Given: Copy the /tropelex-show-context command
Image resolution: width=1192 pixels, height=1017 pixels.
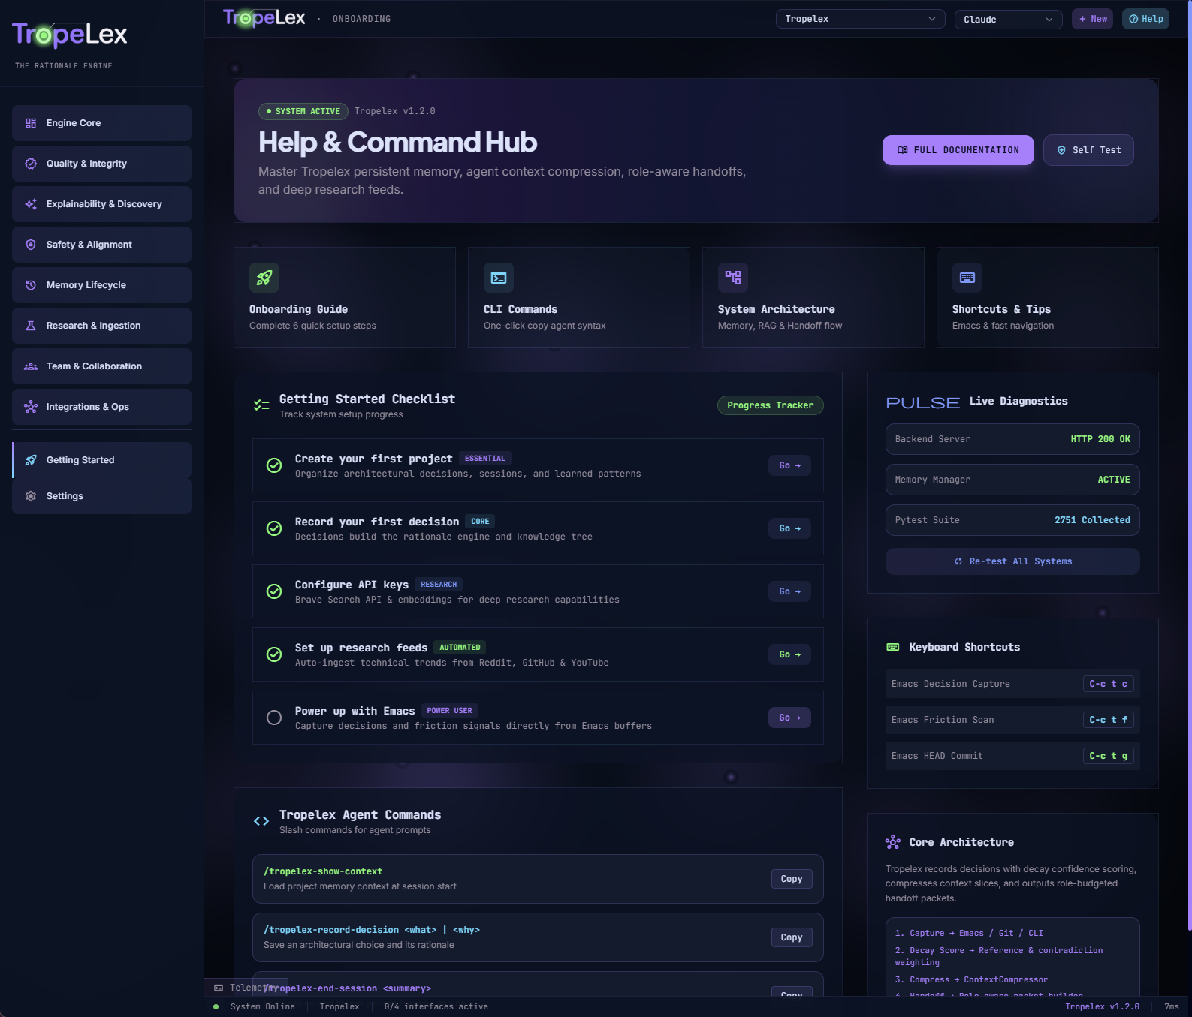Looking at the screenshot, I should tap(792, 879).
